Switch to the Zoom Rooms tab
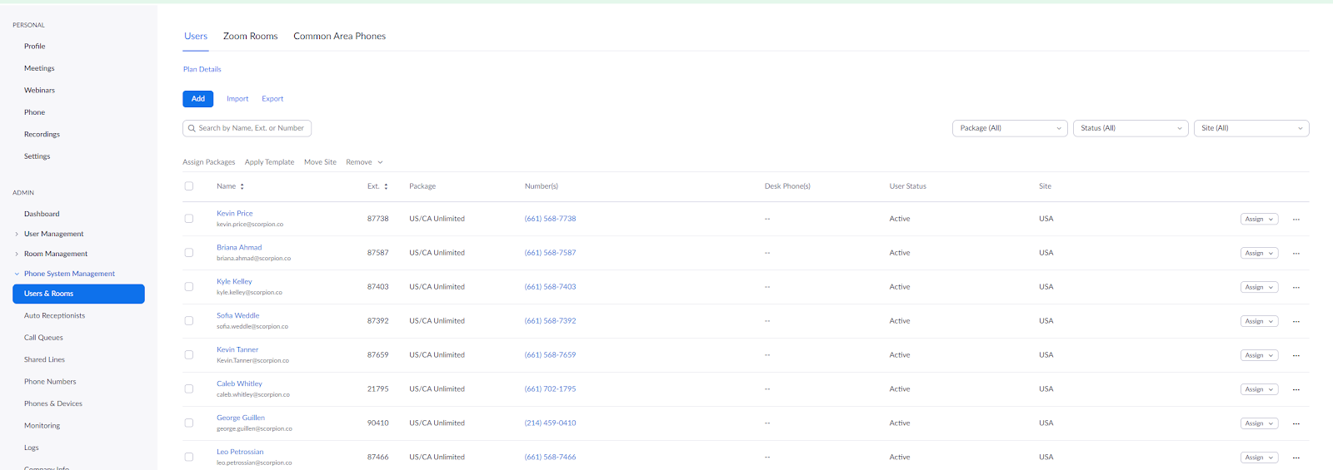The width and height of the screenshot is (1333, 470). click(x=250, y=37)
